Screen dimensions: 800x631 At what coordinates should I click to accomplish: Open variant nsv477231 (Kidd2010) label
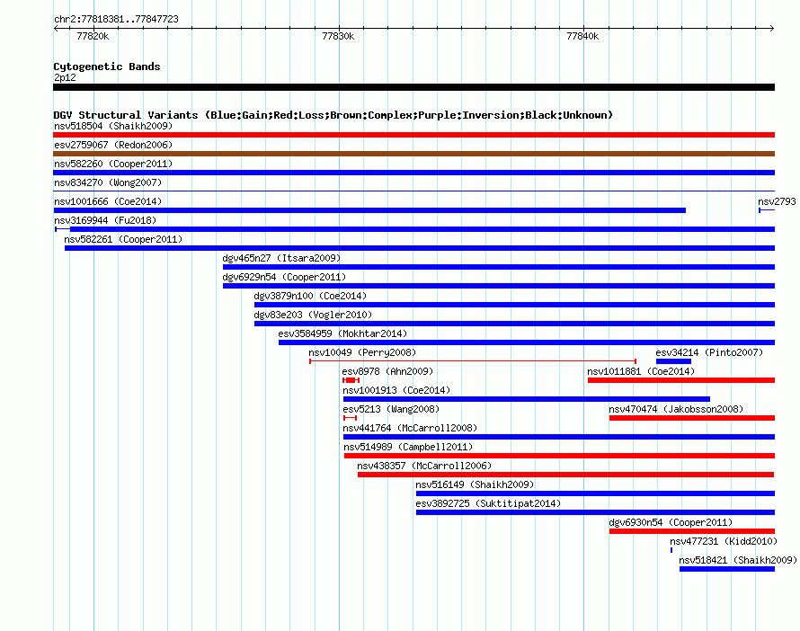point(724,541)
